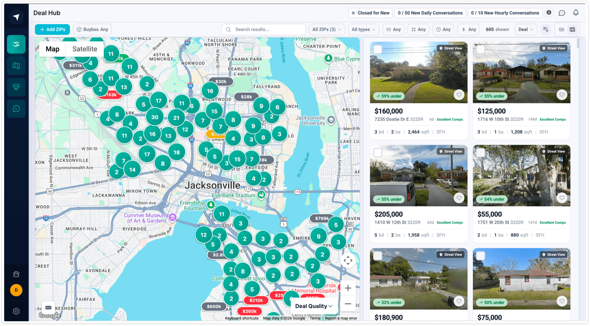
Task: Click the 59% under badge
Action: [389, 96]
